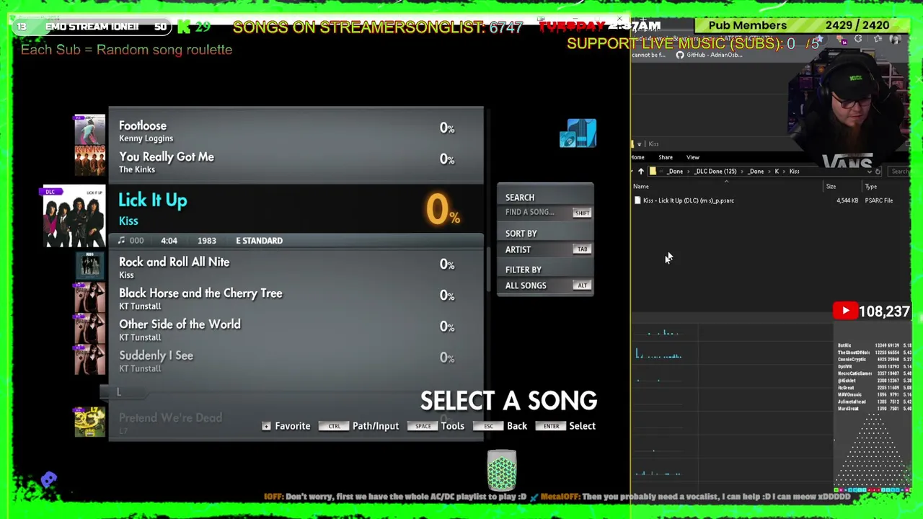Select Footloose by Kenny Loggins
This screenshot has height=519, width=923.
[296, 130]
